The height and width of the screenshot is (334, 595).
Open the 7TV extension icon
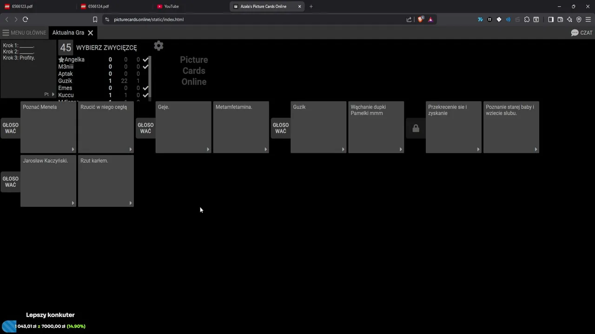480,19
